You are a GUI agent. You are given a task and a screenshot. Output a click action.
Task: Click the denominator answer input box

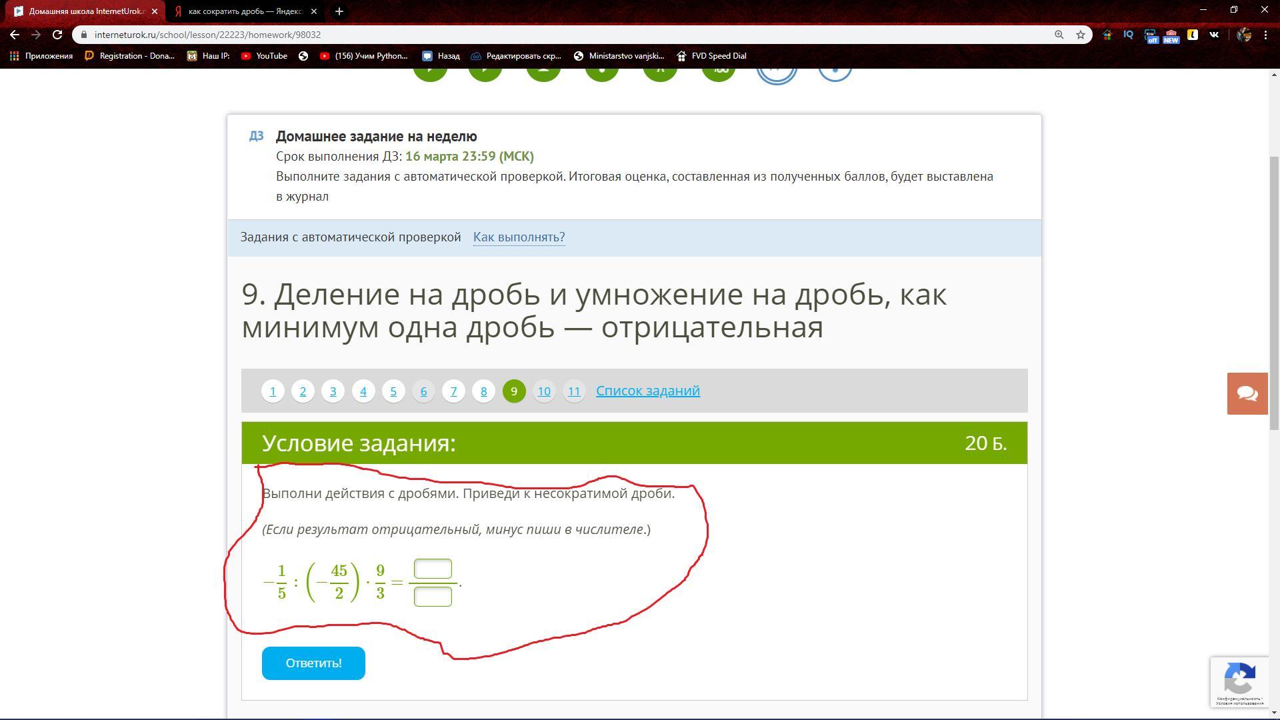click(433, 597)
